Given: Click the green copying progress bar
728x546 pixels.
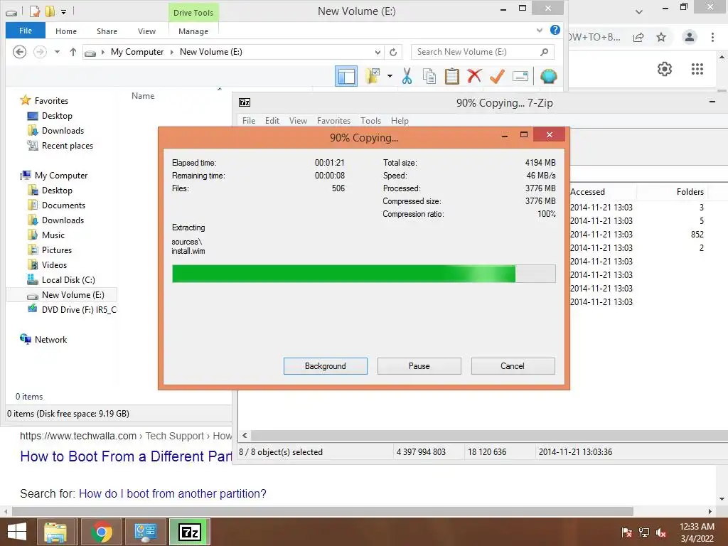Looking at the screenshot, I should tap(363, 274).
